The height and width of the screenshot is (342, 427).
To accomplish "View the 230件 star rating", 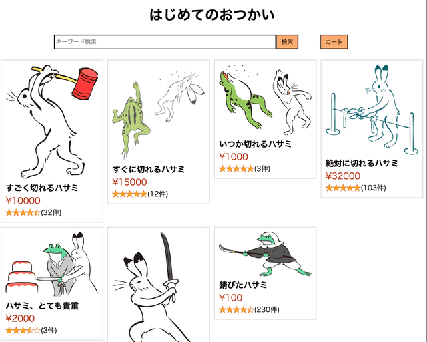I will click(249, 309).
